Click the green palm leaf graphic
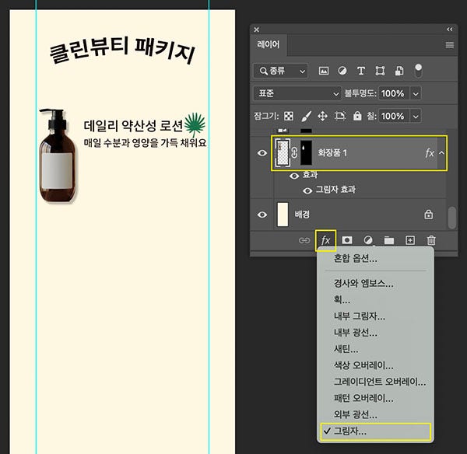Image resolution: width=467 pixels, height=454 pixels. pos(195,124)
